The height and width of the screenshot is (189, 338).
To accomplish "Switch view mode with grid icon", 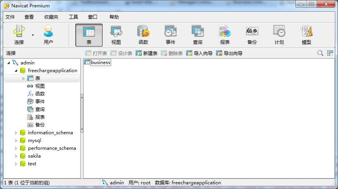I will pos(330,53).
